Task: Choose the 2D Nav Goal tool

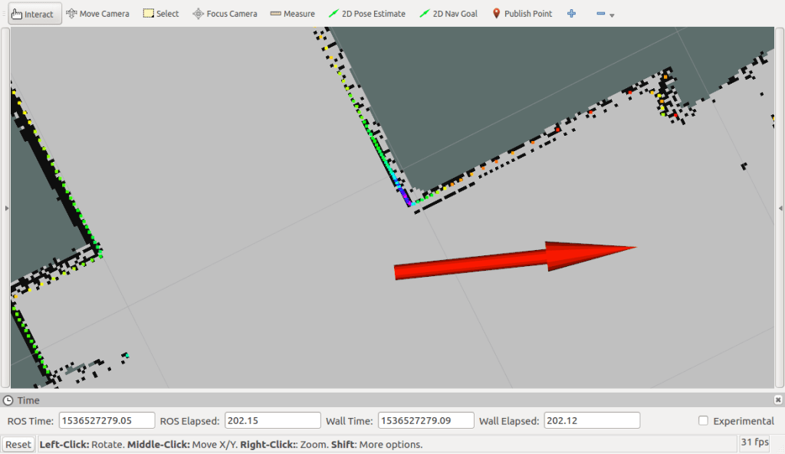Action: (448, 13)
